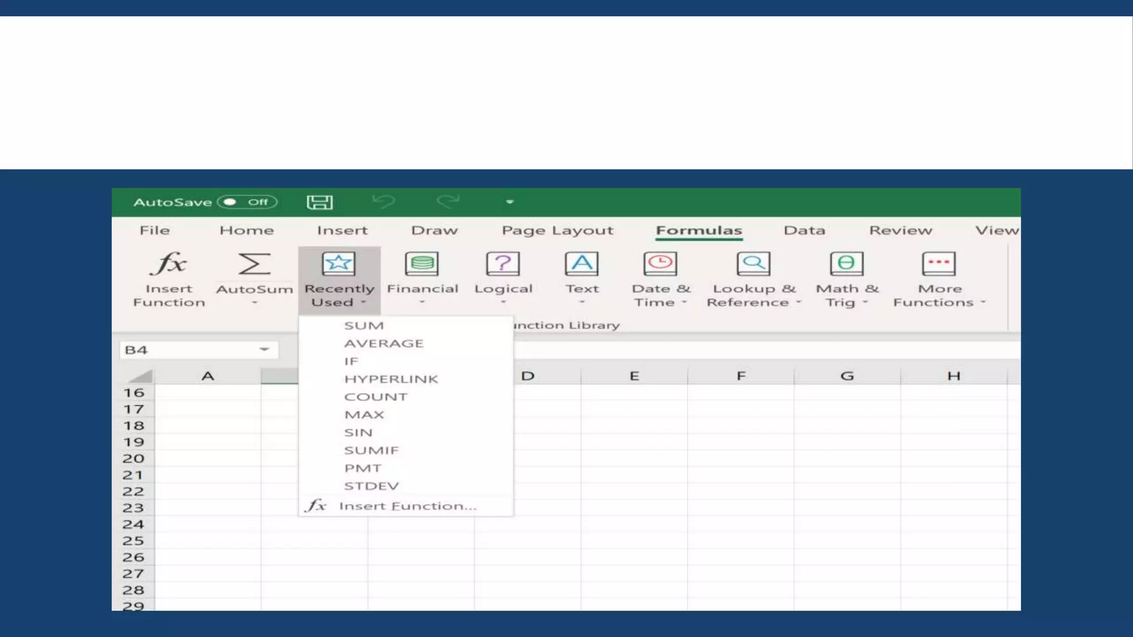
Task: Open the Page Layout tab
Action: coord(557,231)
